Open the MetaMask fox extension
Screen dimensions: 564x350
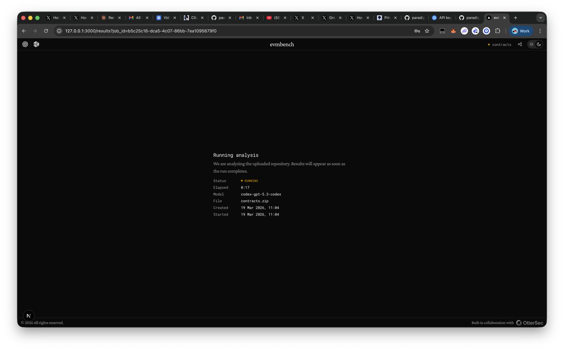click(453, 31)
